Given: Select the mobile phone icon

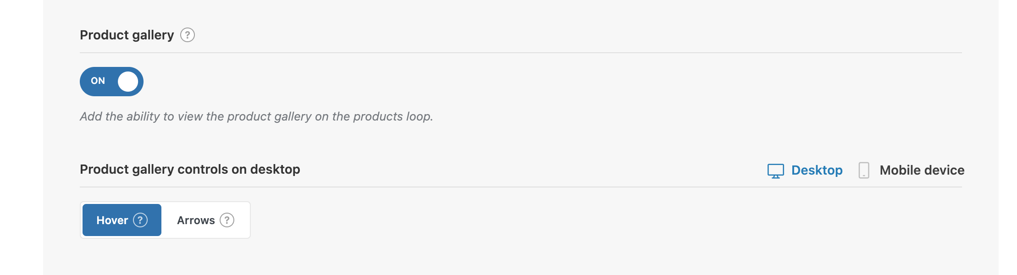Looking at the screenshot, I should coord(864,170).
